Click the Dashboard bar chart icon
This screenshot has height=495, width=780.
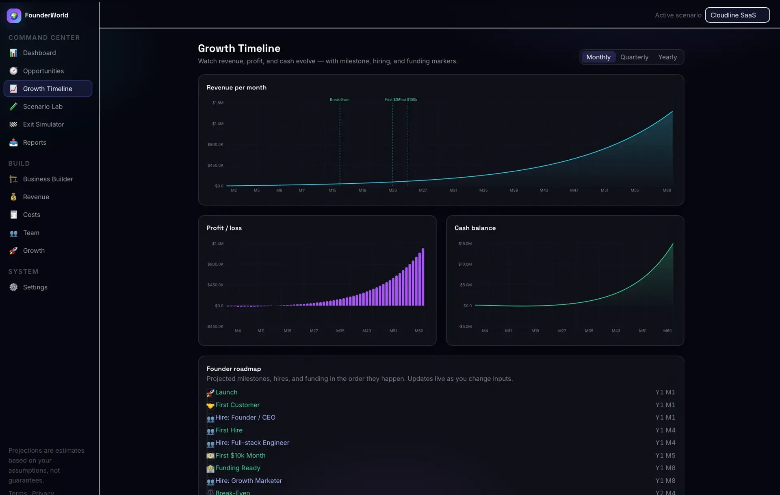coord(13,53)
